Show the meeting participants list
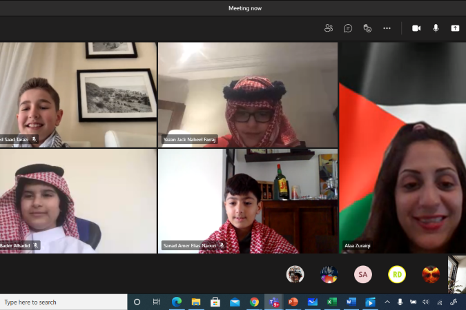This screenshot has width=466, height=310. click(x=329, y=28)
